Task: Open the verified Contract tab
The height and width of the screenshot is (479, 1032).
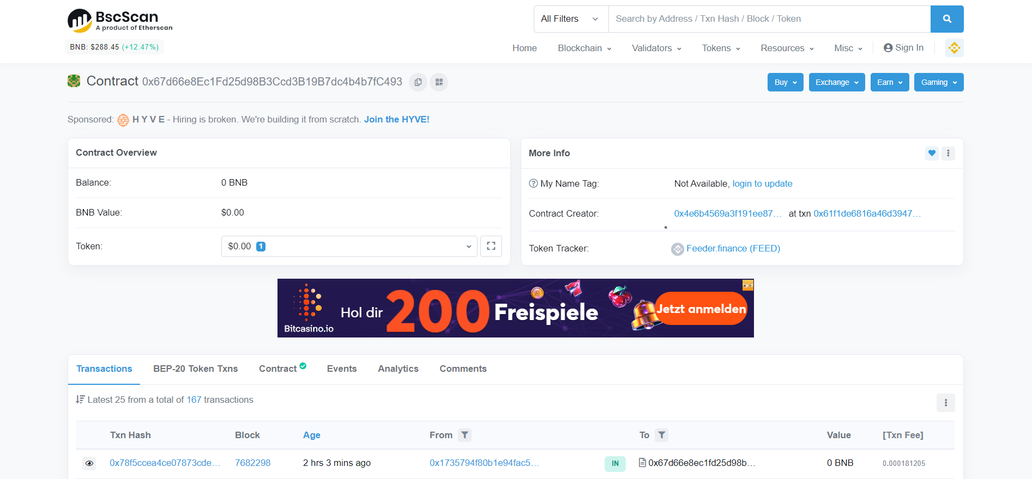Action: (x=282, y=369)
